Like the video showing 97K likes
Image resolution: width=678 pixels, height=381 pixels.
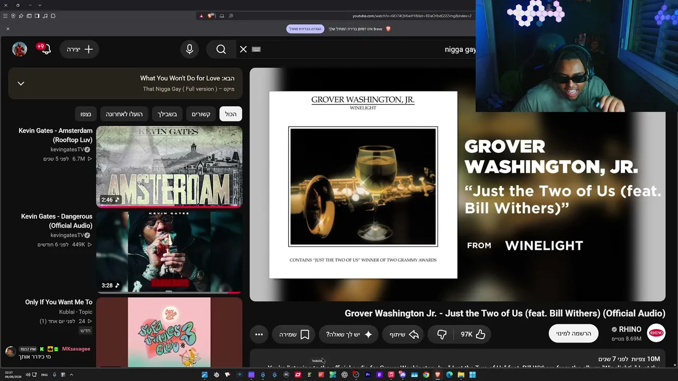(x=473, y=334)
